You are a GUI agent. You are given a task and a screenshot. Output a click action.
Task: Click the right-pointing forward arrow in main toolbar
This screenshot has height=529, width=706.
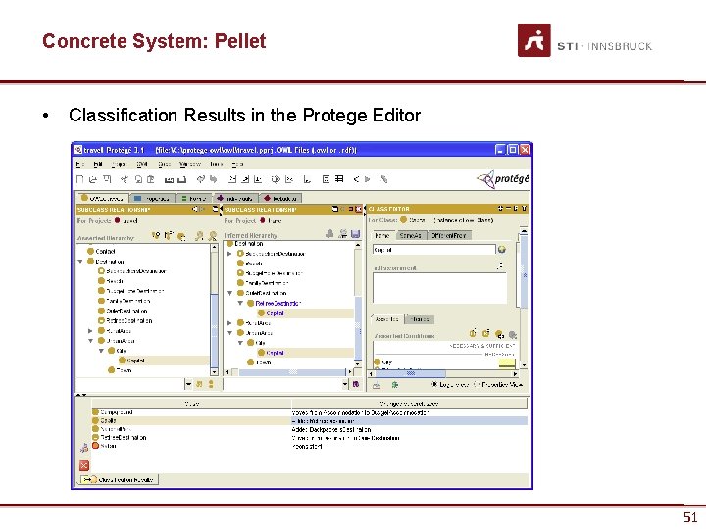(368, 179)
